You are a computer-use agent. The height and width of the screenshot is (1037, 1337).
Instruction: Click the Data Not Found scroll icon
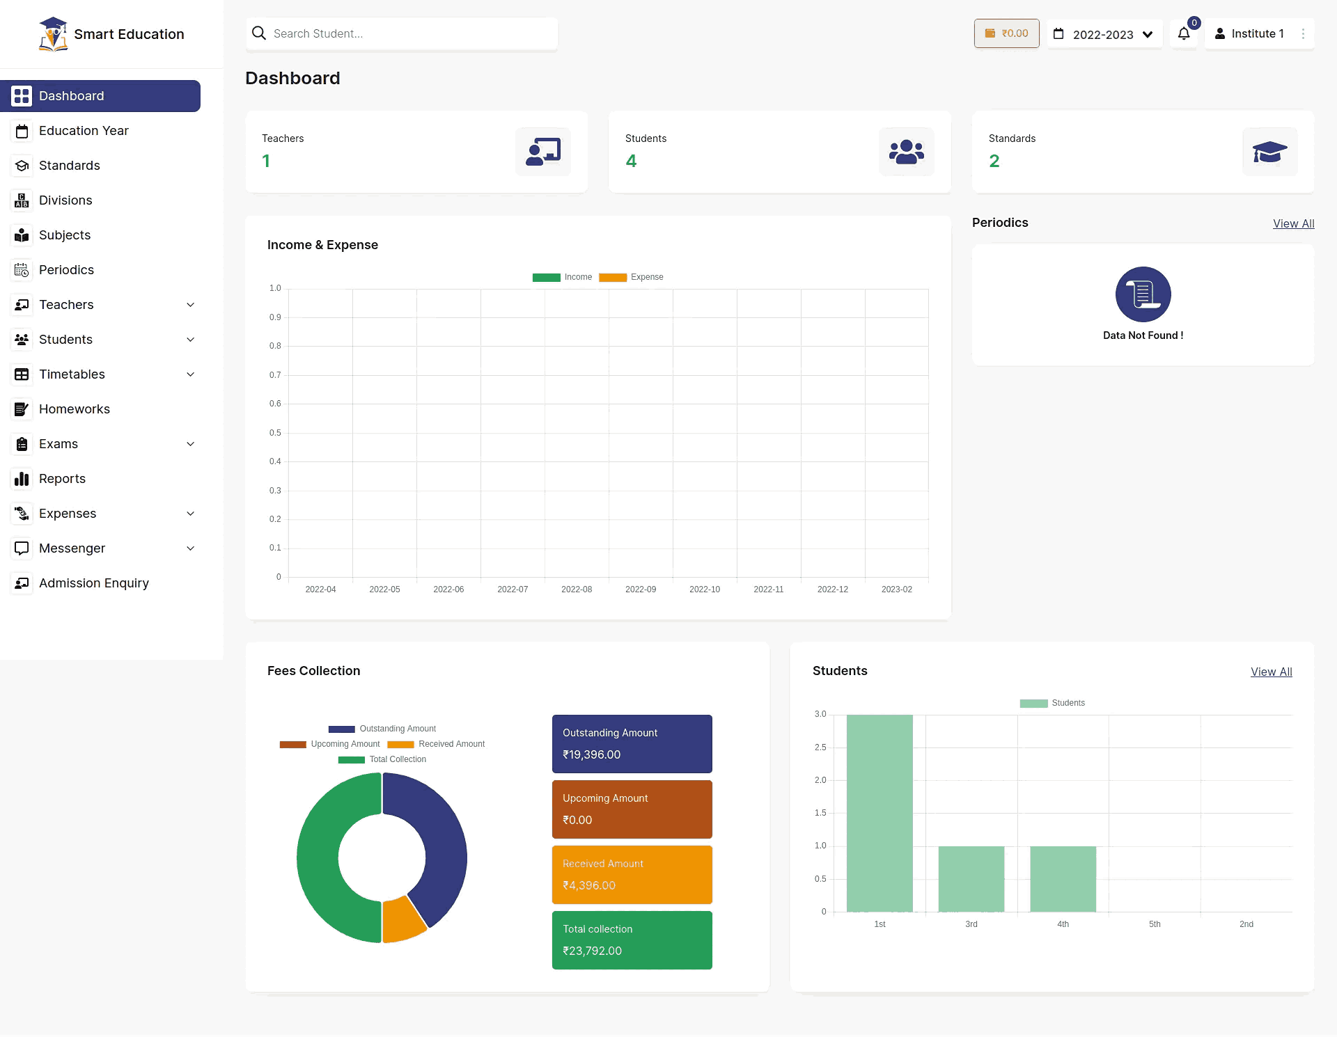(1143, 294)
